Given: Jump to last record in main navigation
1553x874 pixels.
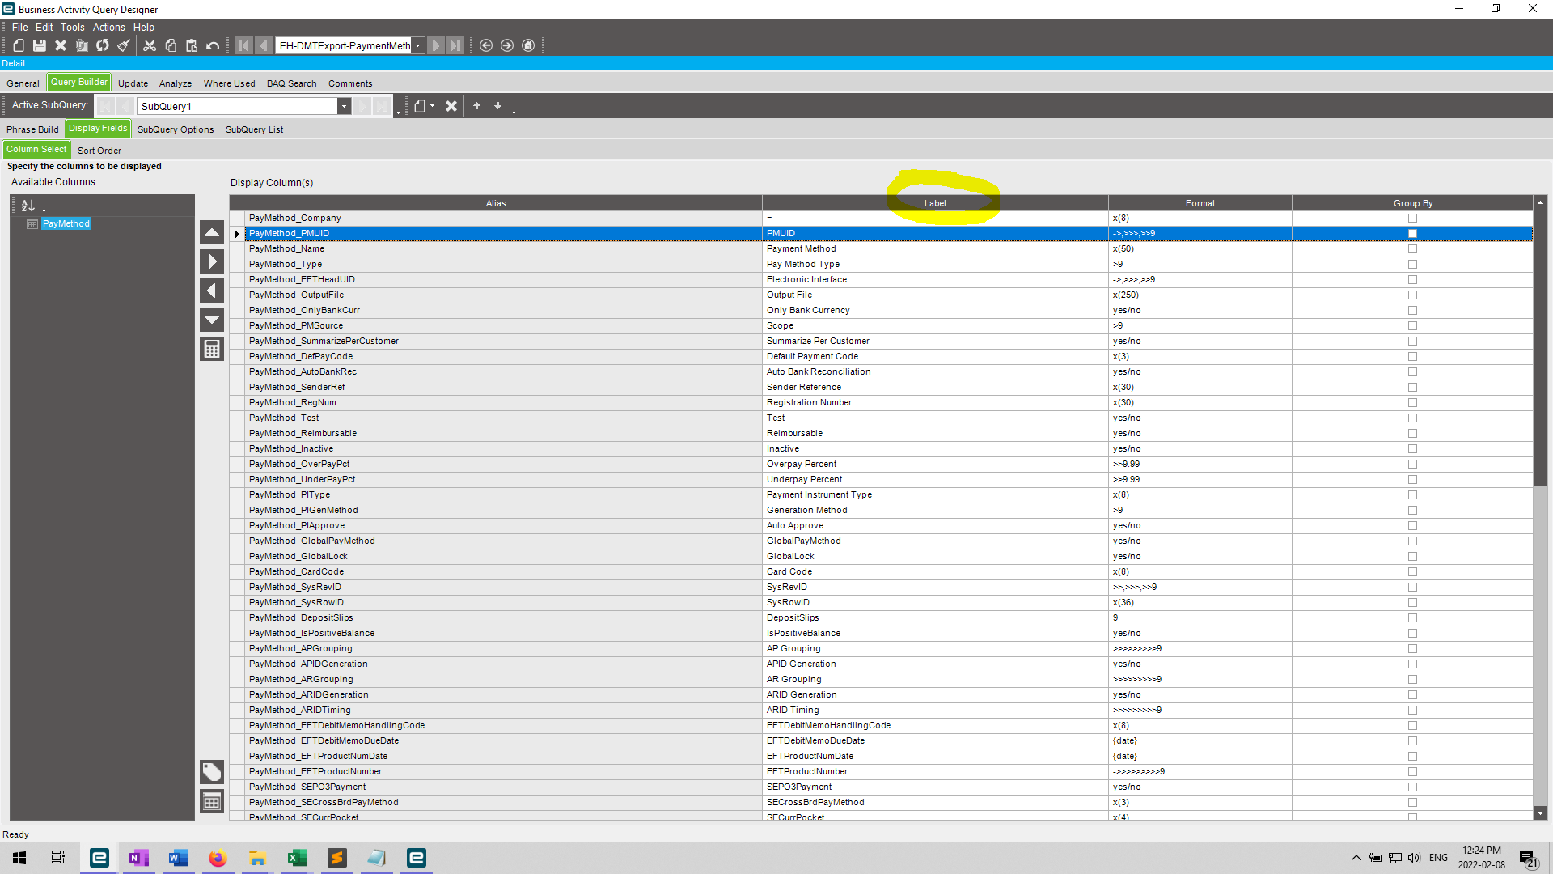Looking at the screenshot, I should 455,45.
